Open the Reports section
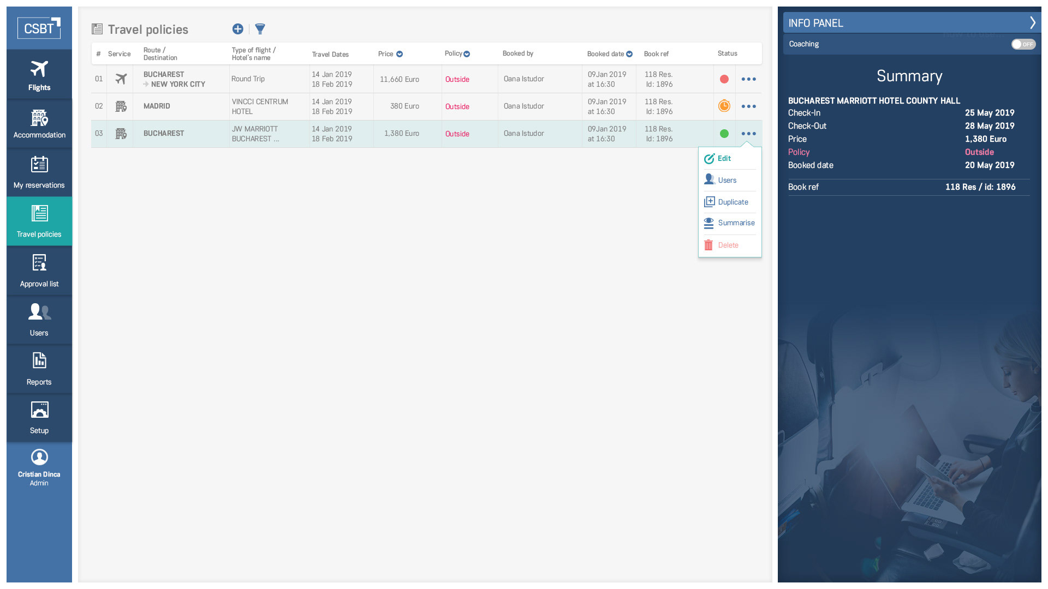The height and width of the screenshot is (589, 1048). pyautogui.click(x=39, y=369)
